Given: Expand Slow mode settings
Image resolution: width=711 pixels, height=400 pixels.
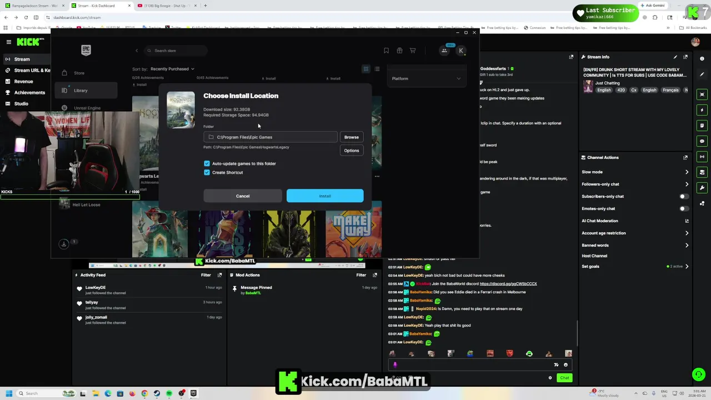Looking at the screenshot, I should (635, 172).
